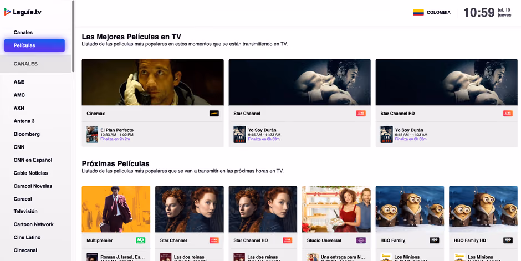Click 'Finaliza en 2h 2m' text
The height and width of the screenshot is (261, 521).
(x=115, y=139)
